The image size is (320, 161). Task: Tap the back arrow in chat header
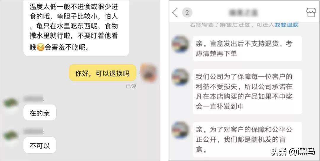tap(175, 13)
